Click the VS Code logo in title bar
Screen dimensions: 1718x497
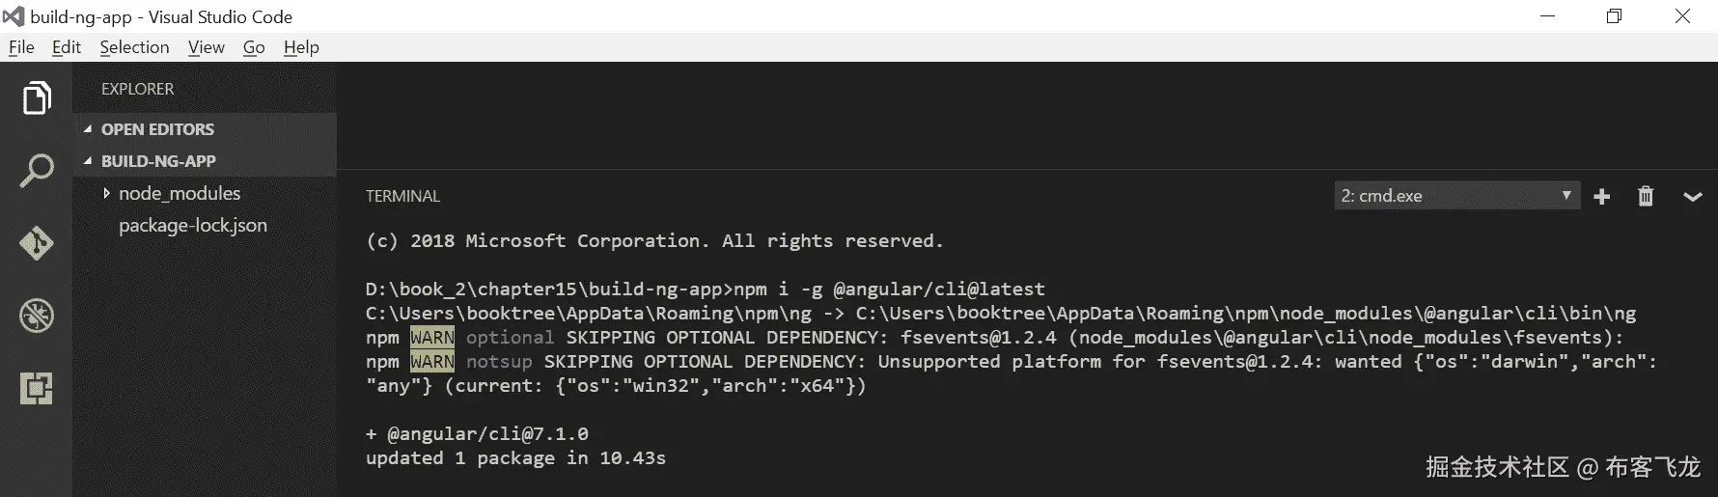pos(14,16)
